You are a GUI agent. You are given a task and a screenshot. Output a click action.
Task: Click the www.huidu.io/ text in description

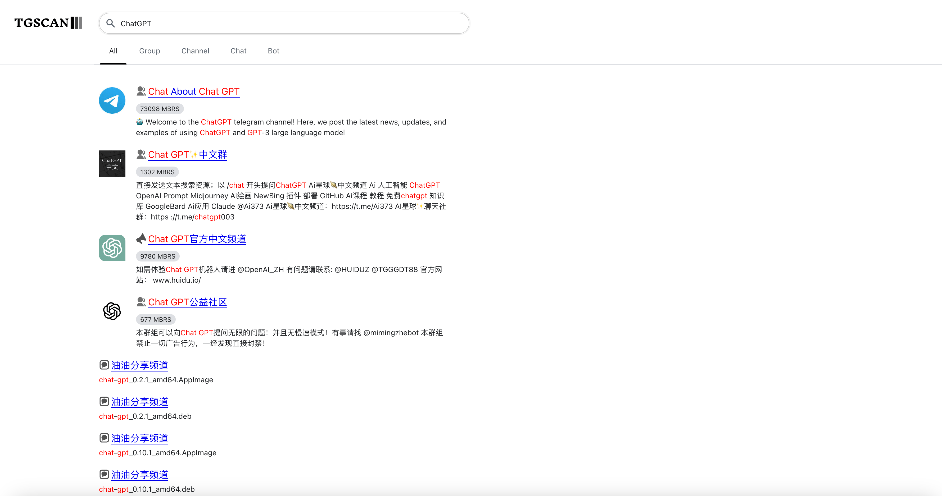click(x=177, y=280)
